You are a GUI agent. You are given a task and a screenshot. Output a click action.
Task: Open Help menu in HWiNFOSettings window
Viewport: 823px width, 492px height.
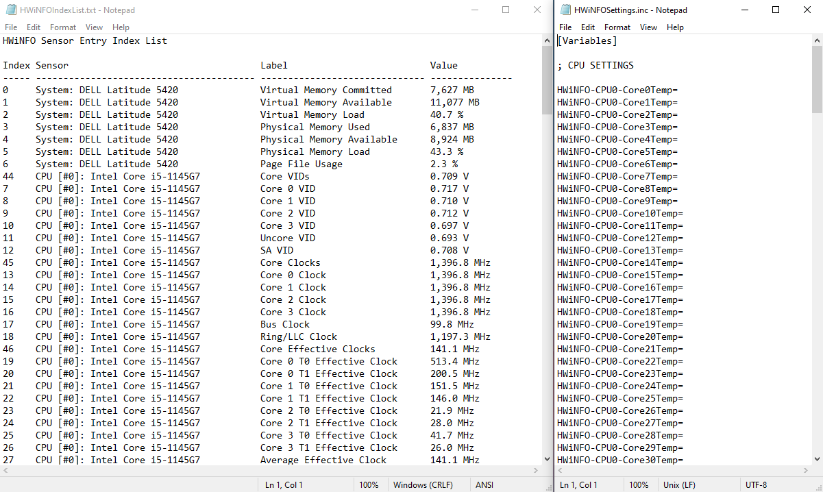coord(675,27)
